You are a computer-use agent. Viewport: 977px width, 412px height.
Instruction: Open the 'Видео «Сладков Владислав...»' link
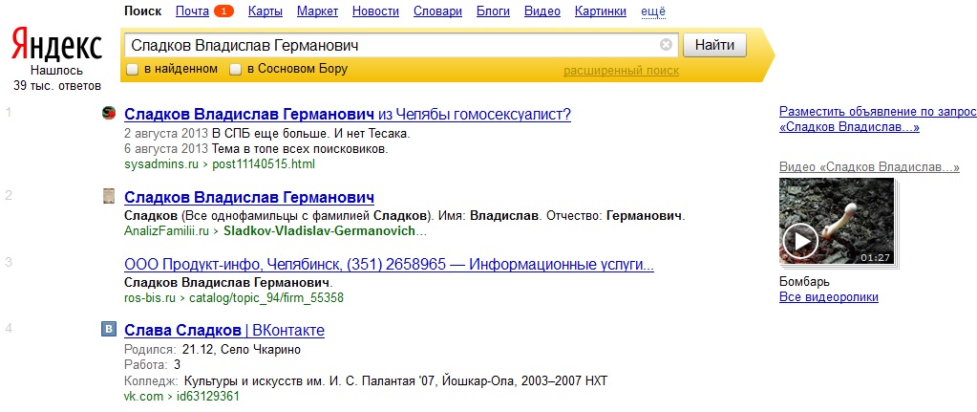(869, 167)
